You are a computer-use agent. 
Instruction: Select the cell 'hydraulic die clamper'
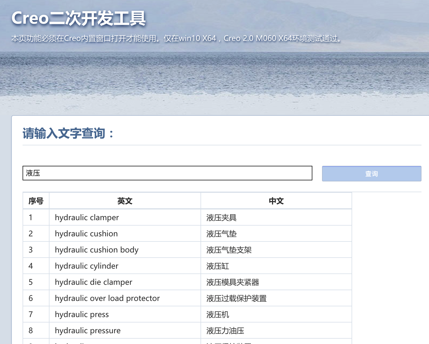click(x=125, y=282)
